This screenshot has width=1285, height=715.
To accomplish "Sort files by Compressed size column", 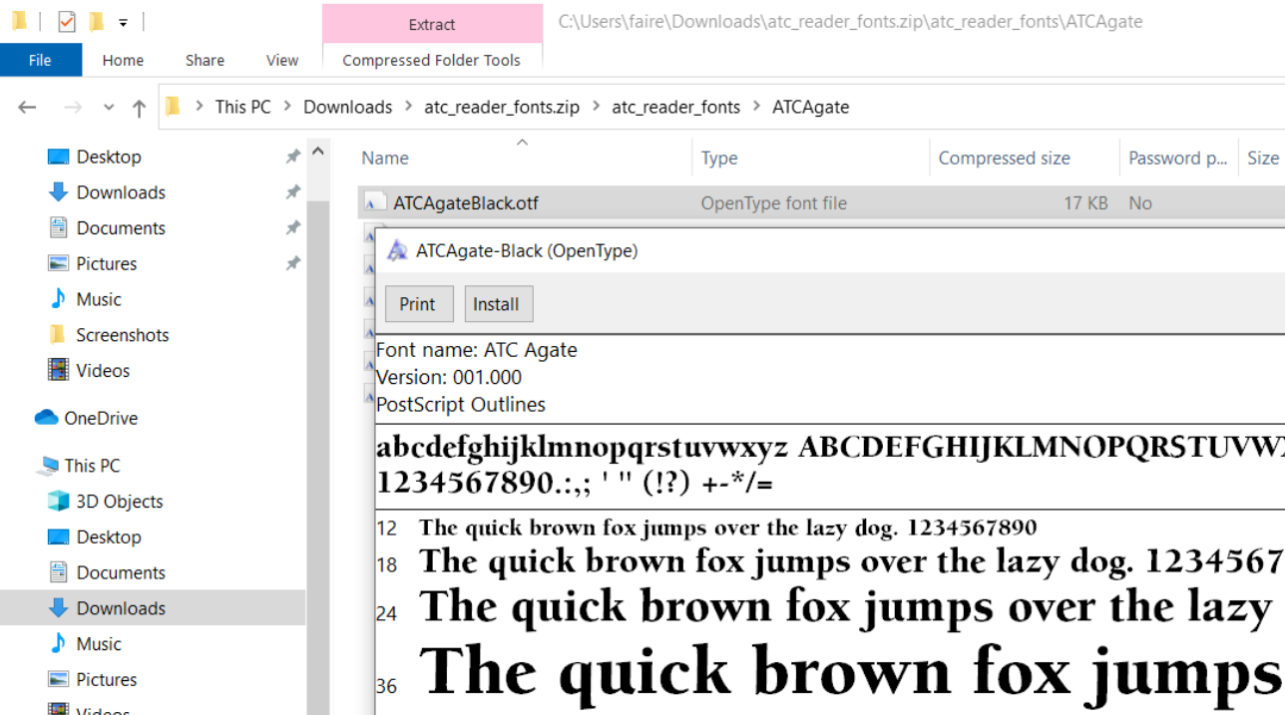I will pos(1004,158).
